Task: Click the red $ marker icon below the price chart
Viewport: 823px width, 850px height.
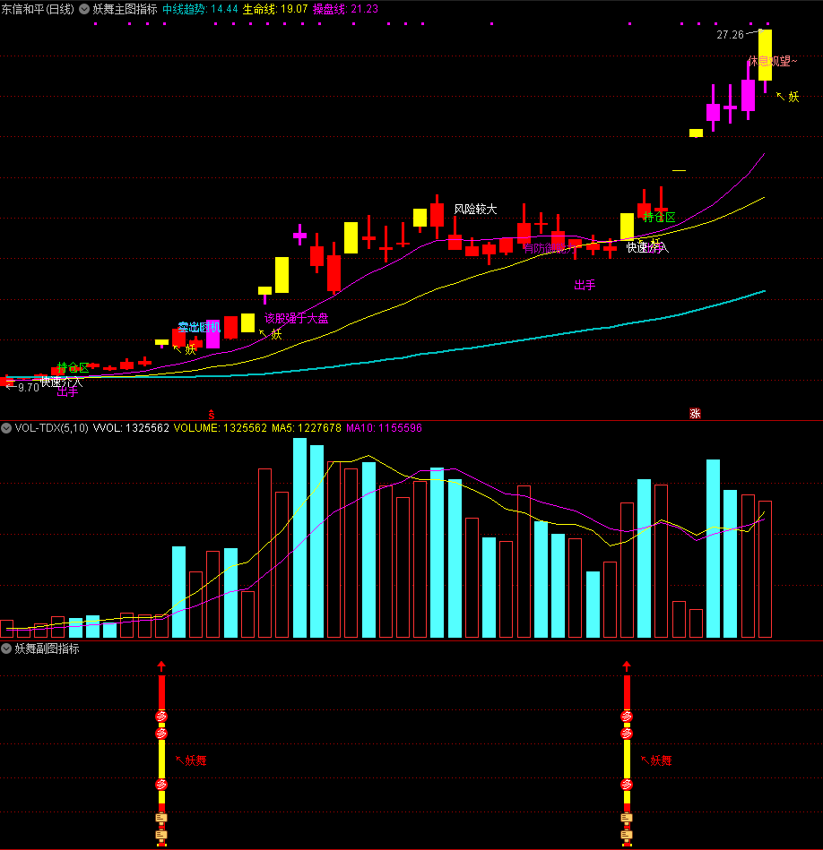Action: click(212, 414)
